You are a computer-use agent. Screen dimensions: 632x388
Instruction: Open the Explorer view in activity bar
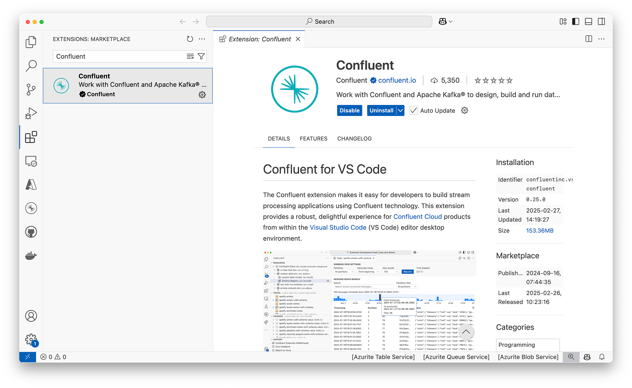(31, 42)
